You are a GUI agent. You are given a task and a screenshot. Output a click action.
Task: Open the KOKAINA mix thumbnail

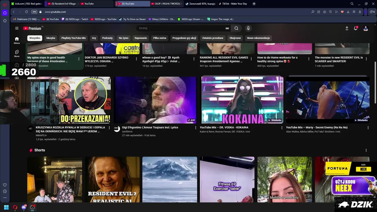[x=242, y=100]
